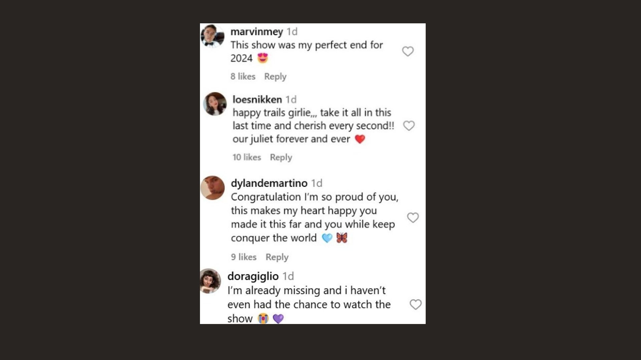Click the 1d timestamp beside doragiglio
Viewport: 641px width, 360px height.
click(x=288, y=276)
